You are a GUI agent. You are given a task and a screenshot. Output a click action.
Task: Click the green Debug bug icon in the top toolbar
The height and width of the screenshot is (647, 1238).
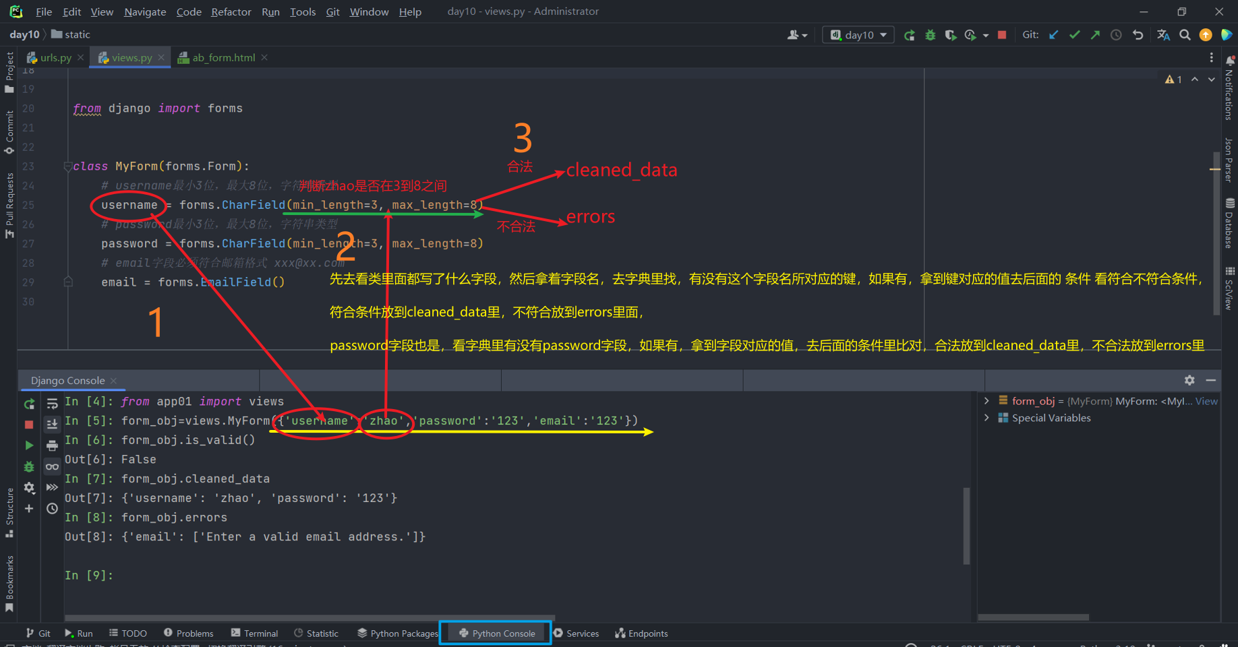pos(931,35)
